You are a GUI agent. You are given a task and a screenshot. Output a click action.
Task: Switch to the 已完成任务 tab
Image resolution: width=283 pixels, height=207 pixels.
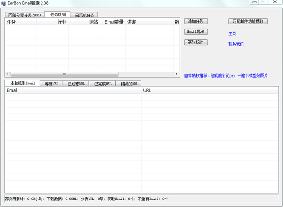[85, 15]
